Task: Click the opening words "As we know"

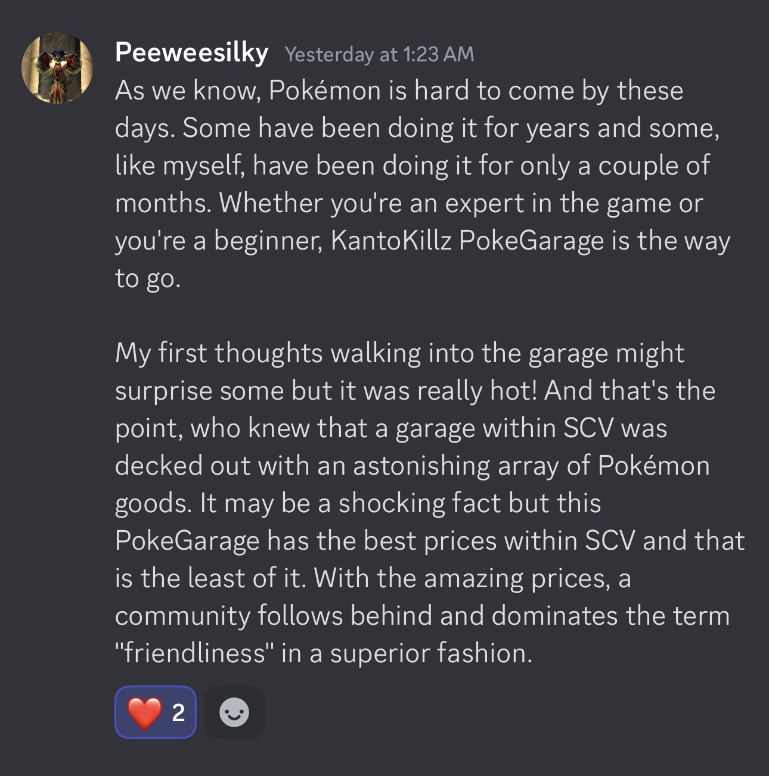Action: pos(187,91)
